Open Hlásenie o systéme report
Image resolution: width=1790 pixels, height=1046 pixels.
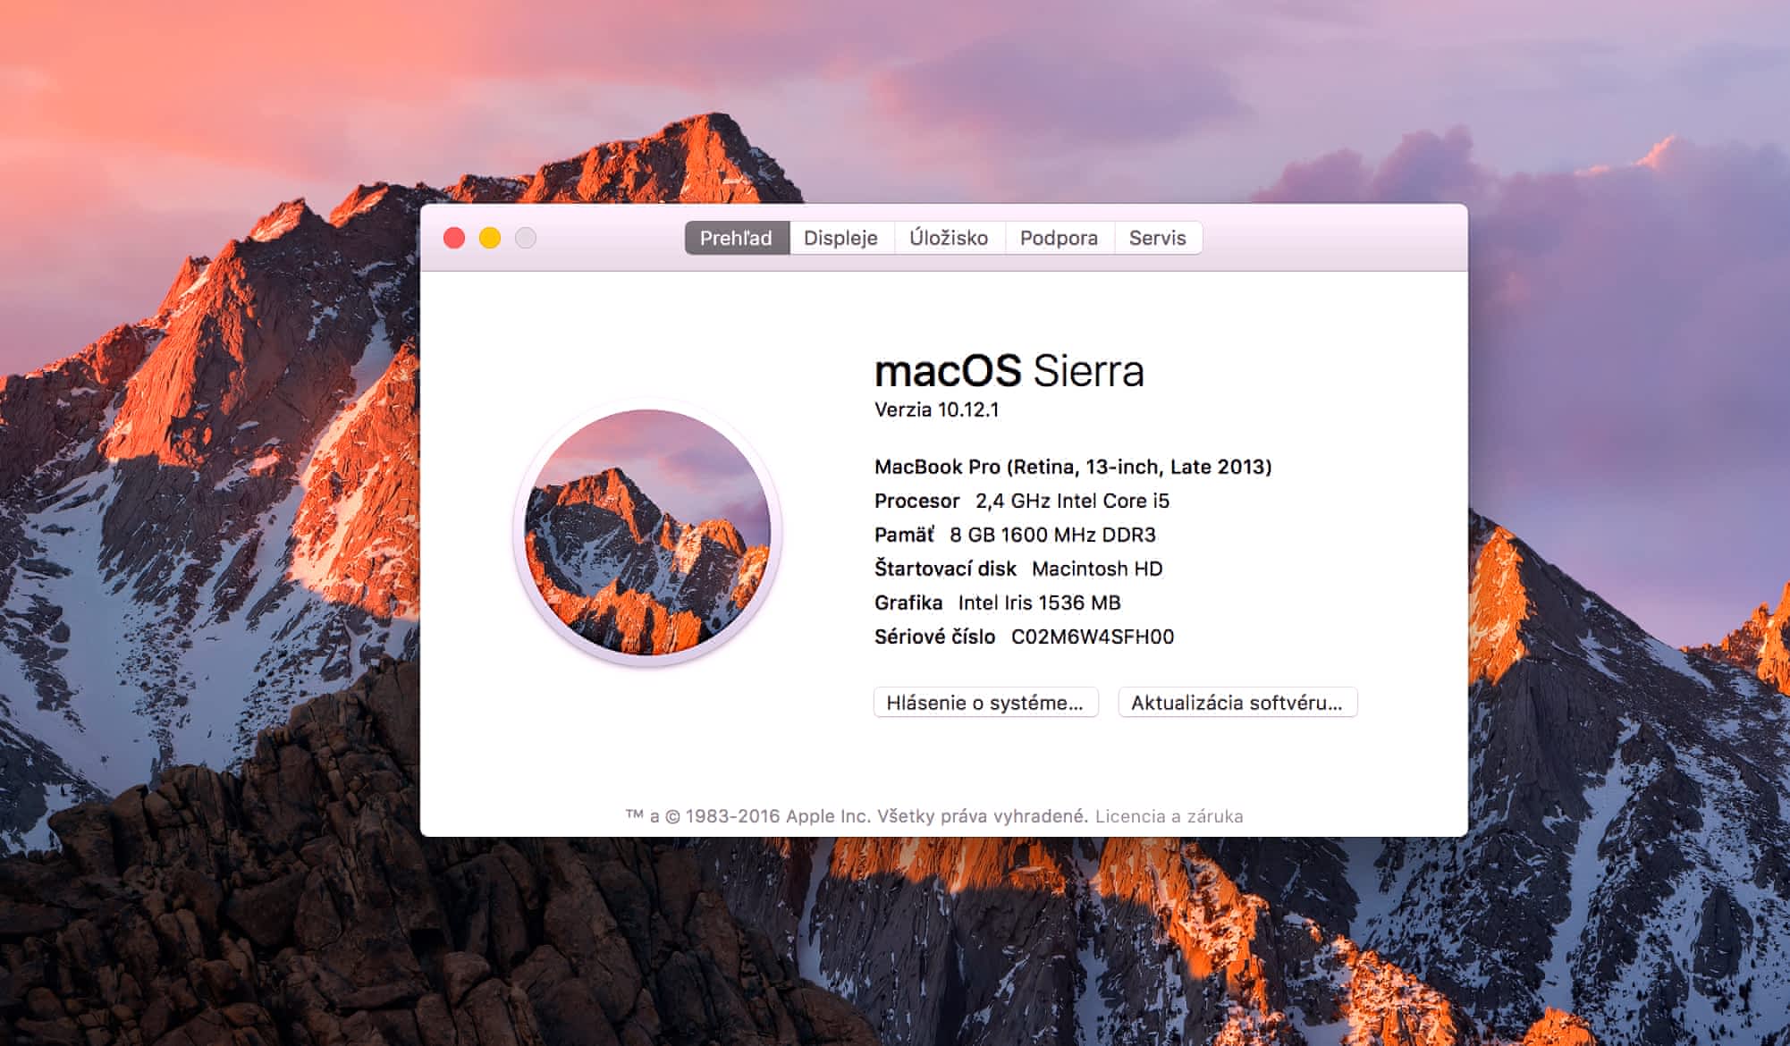click(x=985, y=703)
